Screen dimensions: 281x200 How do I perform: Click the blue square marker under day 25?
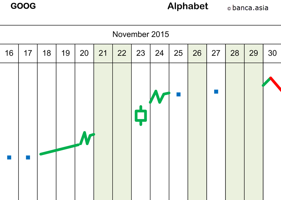178,94
